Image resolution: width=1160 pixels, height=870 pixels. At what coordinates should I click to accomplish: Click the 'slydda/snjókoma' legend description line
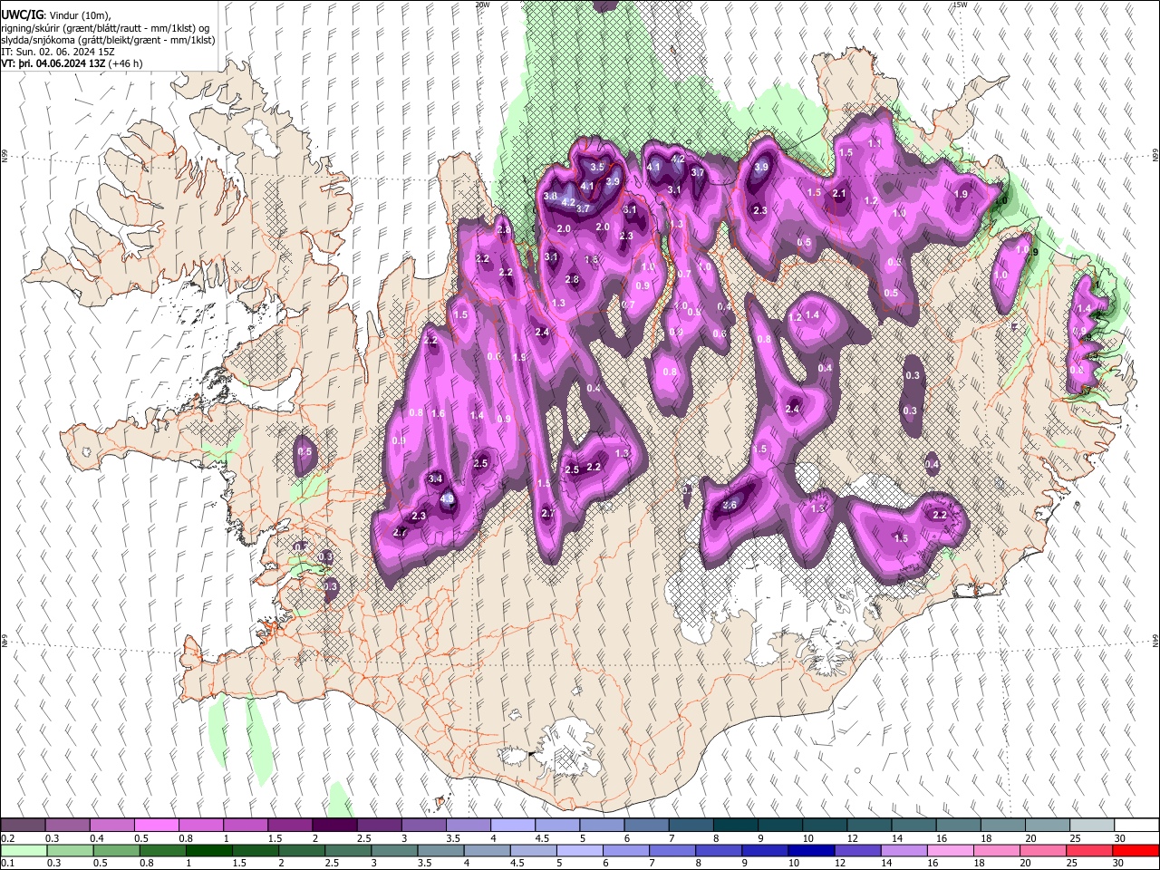pos(108,40)
